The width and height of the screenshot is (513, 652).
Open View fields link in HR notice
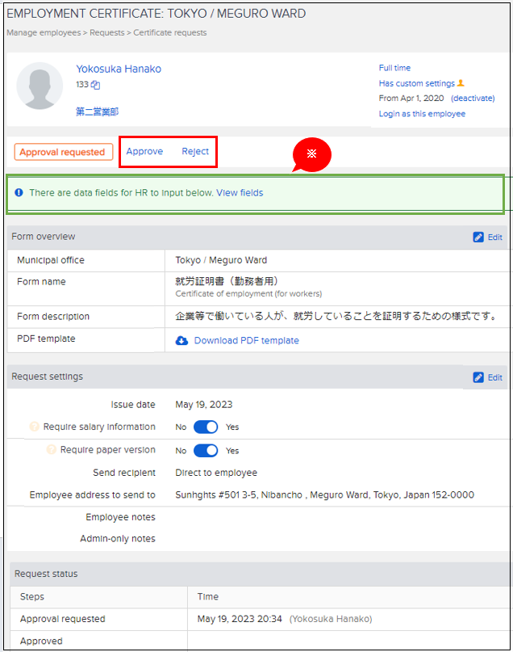click(240, 193)
